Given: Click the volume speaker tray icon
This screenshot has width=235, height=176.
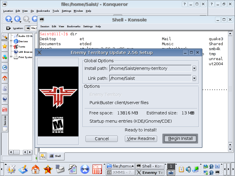Looking at the screenshot, I should (188, 169).
